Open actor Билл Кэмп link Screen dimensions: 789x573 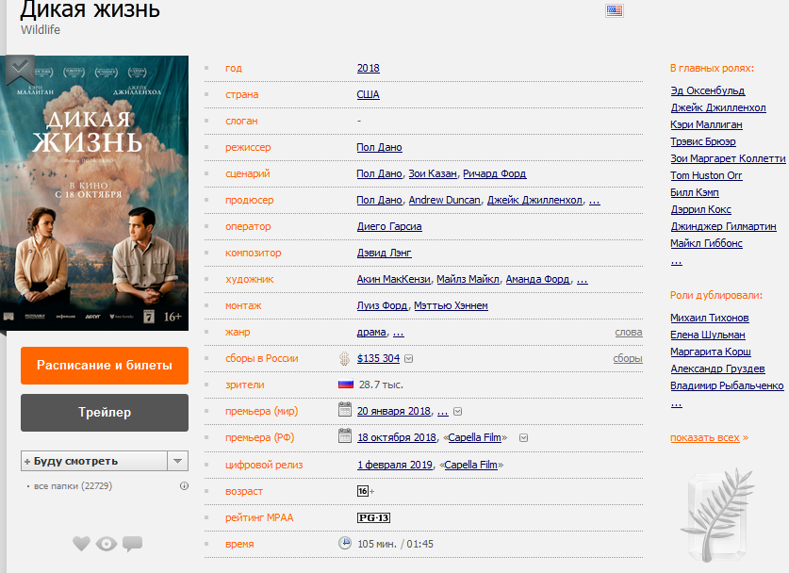695,192
